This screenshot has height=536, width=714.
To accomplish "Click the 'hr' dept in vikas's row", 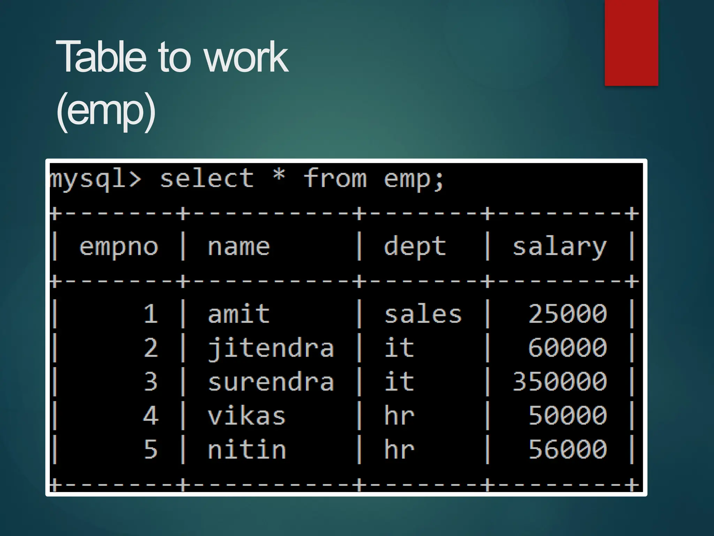I will pos(400,415).
